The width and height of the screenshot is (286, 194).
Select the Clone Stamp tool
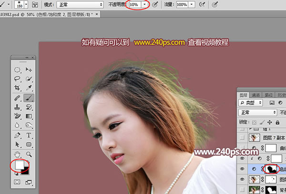pos(17,107)
